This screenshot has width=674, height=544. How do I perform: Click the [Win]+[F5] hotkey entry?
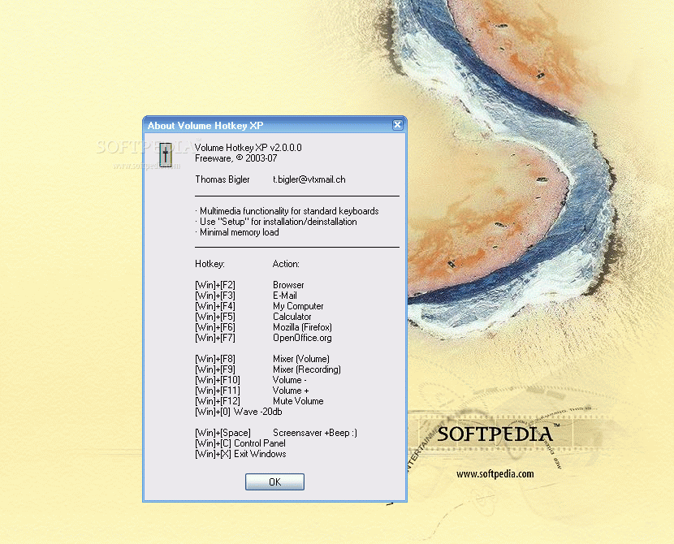(x=215, y=317)
